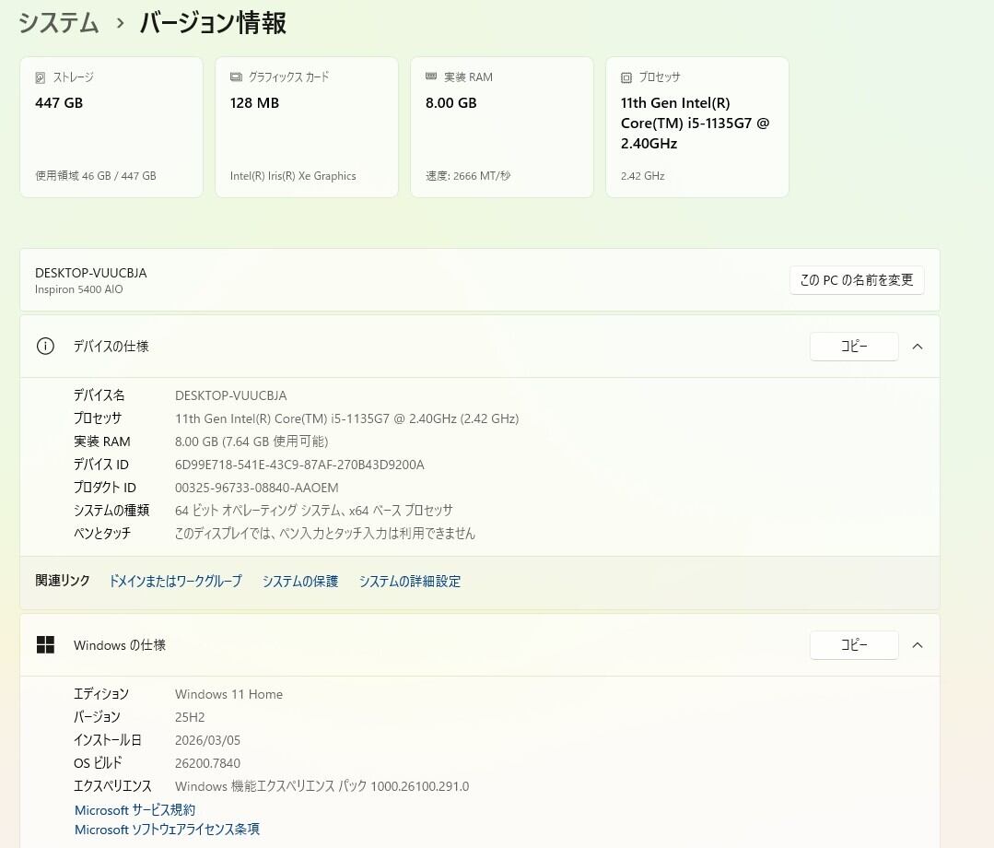Click the プロセッサ chip icon

626,78
